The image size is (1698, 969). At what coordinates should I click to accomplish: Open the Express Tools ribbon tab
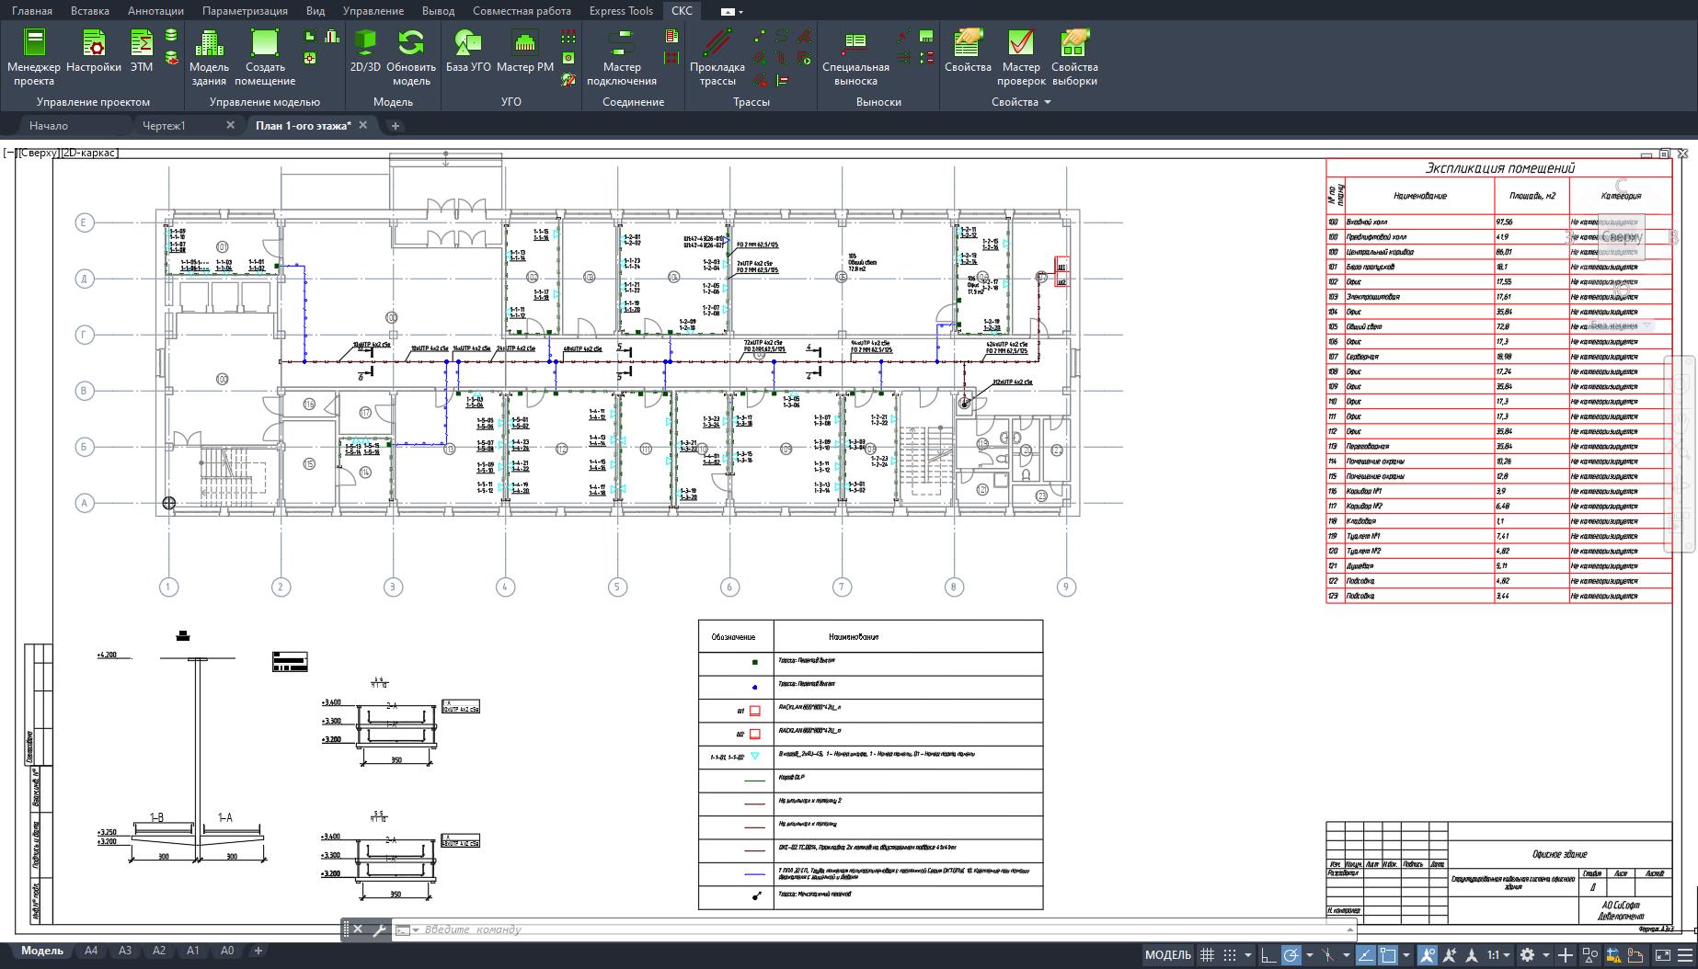621,11
